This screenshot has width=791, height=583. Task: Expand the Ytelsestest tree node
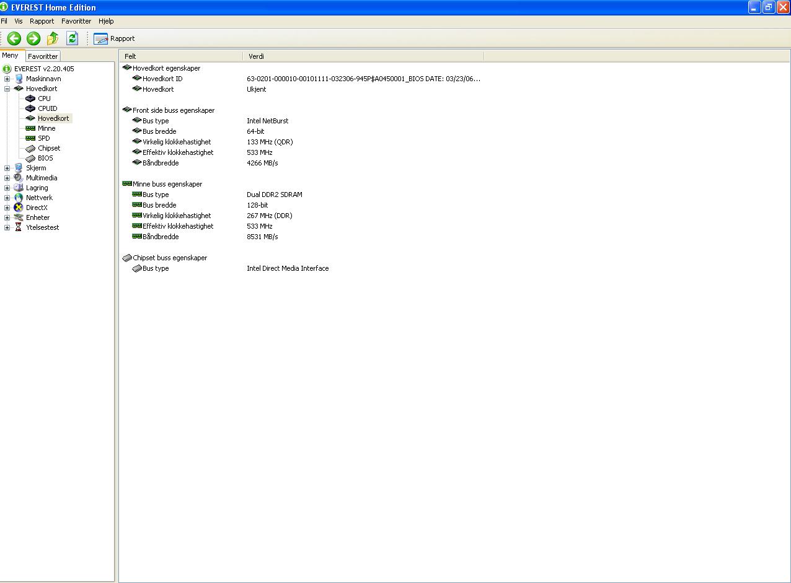pos(7,227)
